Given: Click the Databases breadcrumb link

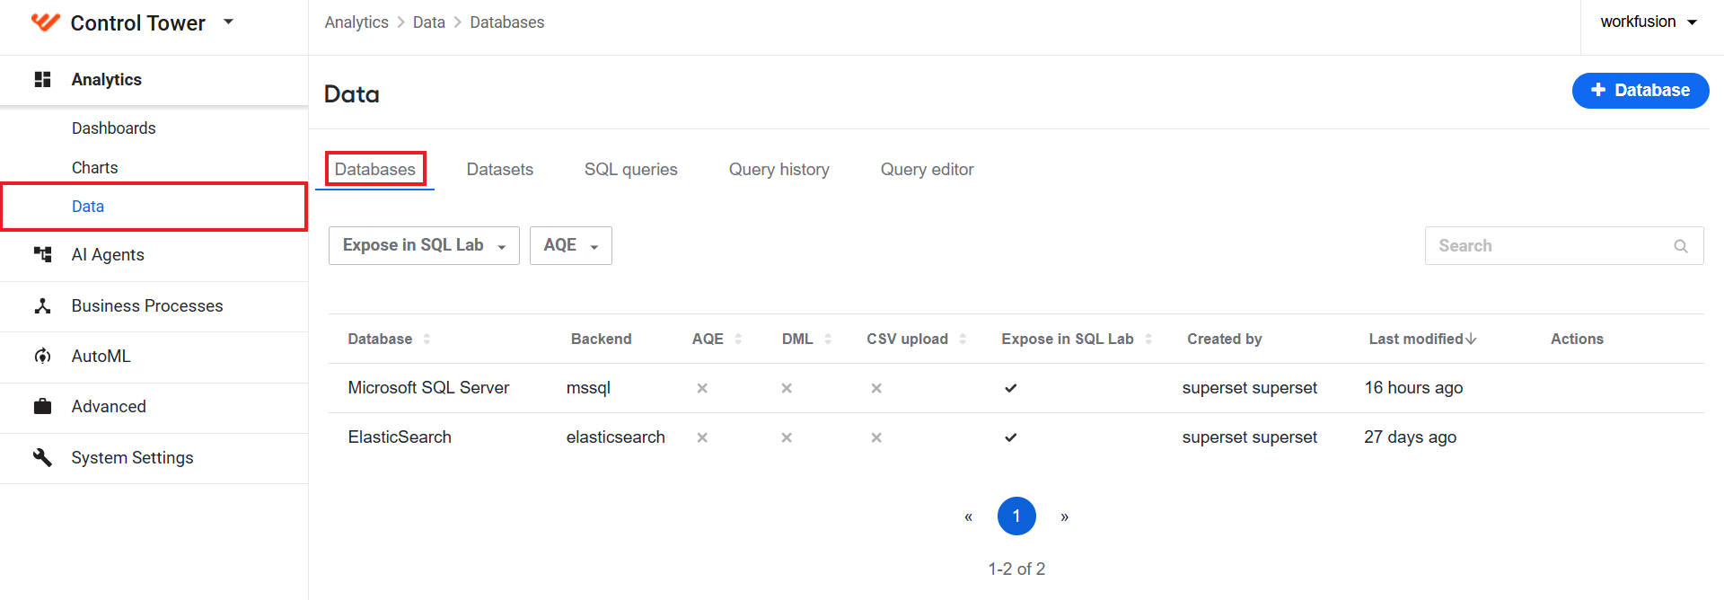Looking at the screenshot, I should [507, 22].
